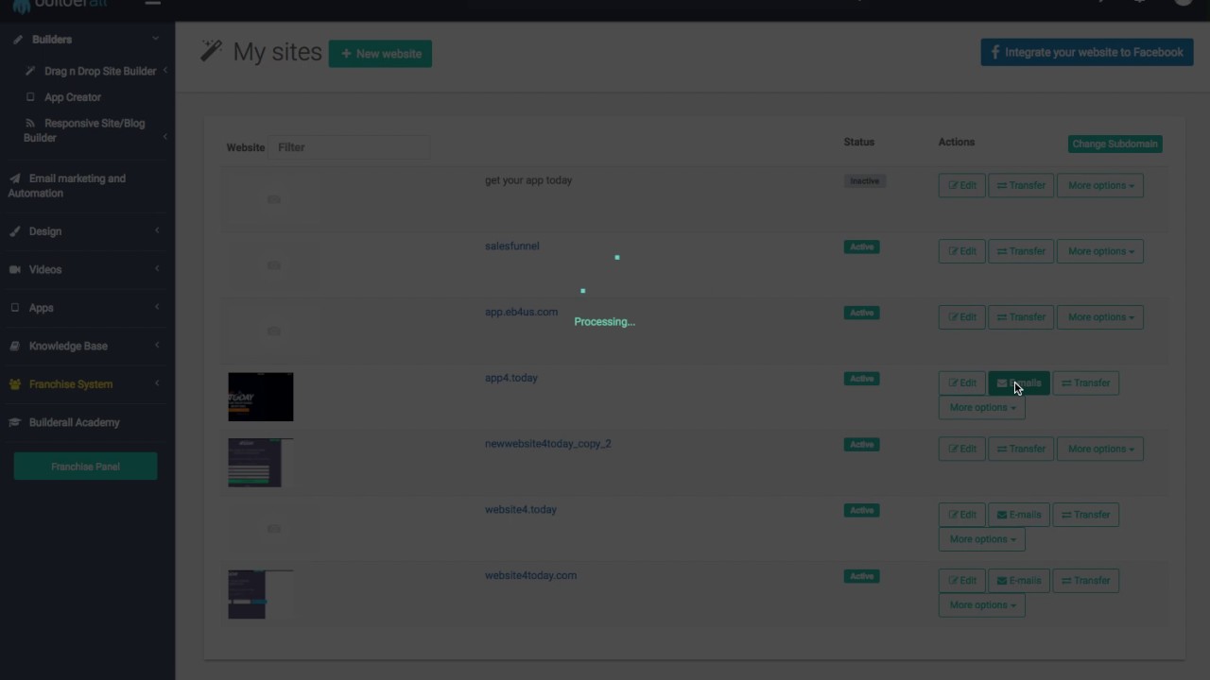Screen dimensions: 1210x680
Task: Expand Drag n Drop Site Builder chevron
Action: [x=164, y=71]
